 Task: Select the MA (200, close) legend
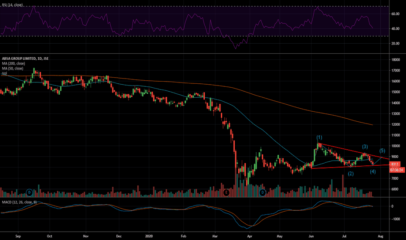coord(14,63)
